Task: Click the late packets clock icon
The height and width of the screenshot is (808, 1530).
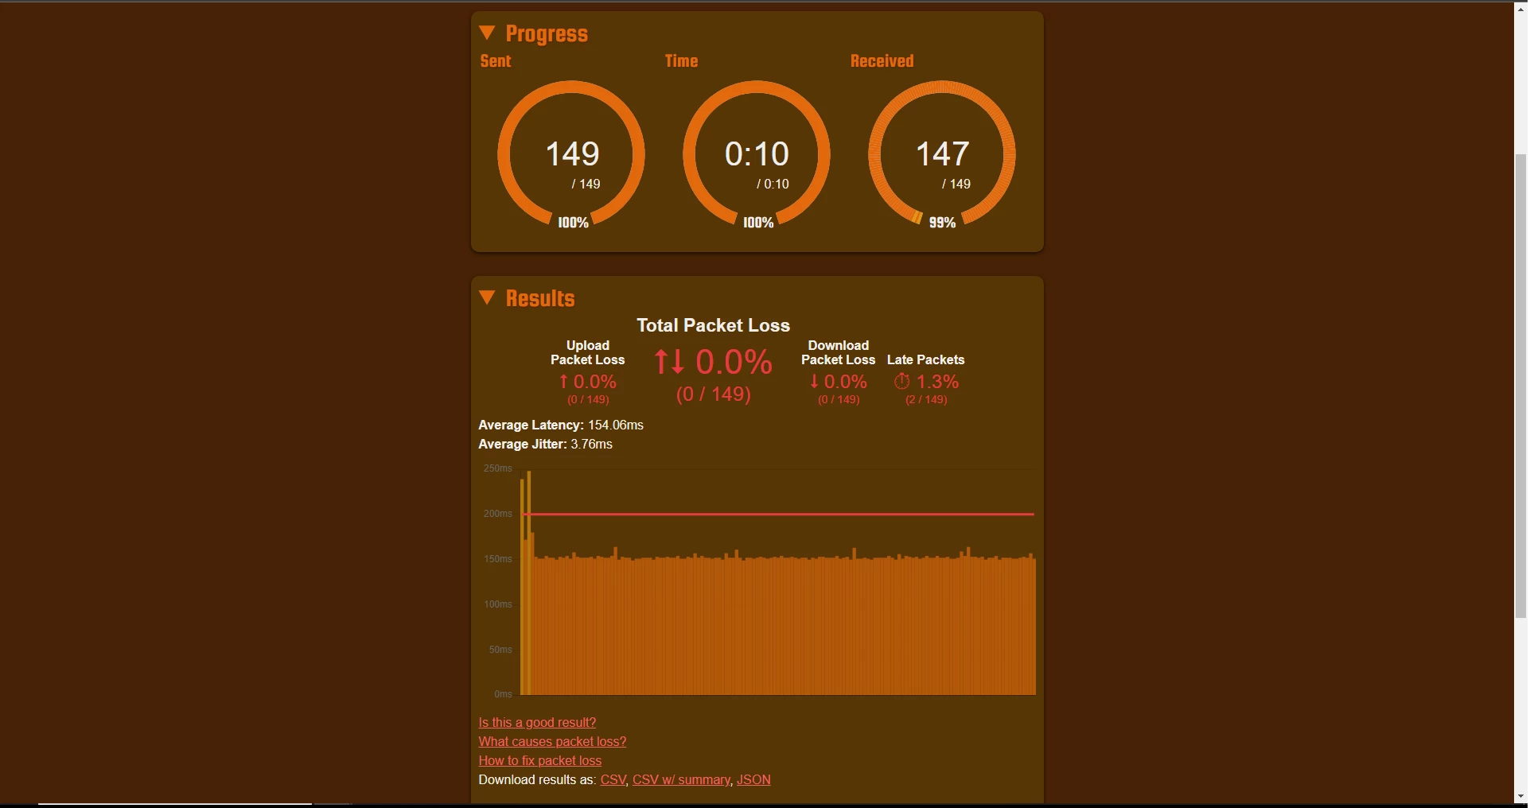Action: pyautogui.click(x=901, y=382)
